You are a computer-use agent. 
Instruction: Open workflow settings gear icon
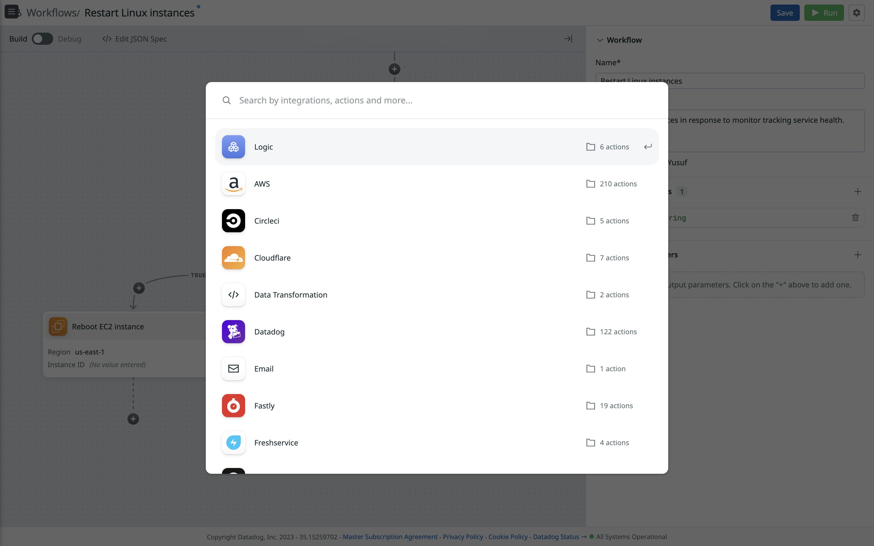pos(856,13)
